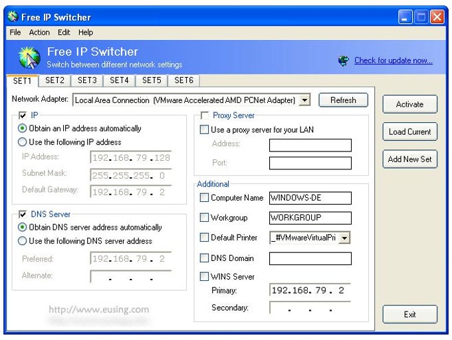Click the DNS Domain input field
This screenshot has height=340, width=452.
[310, 258]
